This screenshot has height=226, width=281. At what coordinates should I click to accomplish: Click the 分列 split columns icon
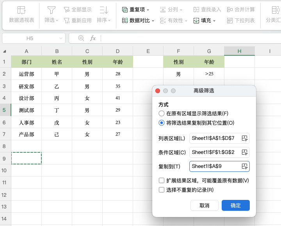tap(163, 10)
